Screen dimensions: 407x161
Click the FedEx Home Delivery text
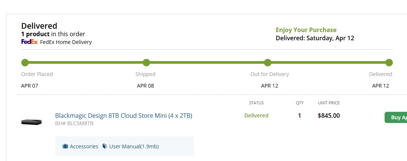pos(66,42)
